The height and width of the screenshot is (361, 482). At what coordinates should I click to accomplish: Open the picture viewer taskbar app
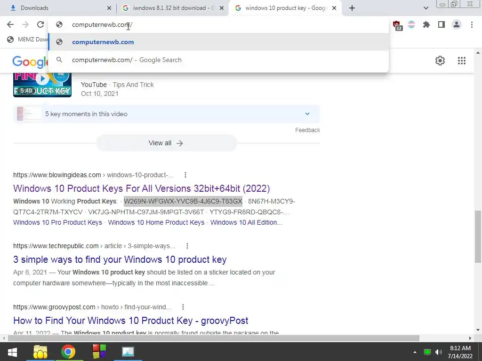tap(128, 352)
